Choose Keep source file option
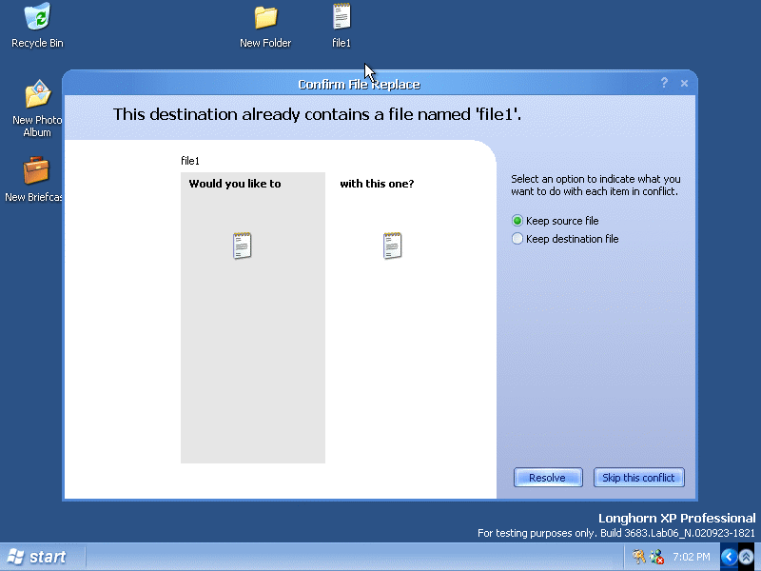 point(556,221)
